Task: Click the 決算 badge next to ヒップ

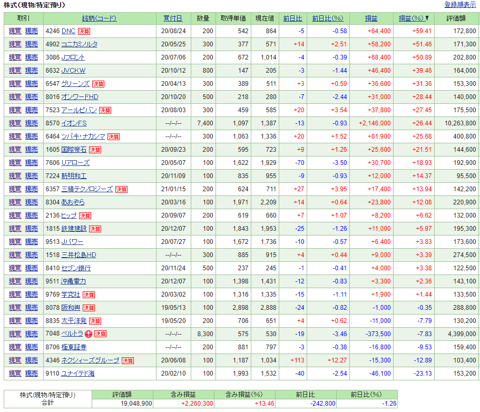Action: point(85,215)
